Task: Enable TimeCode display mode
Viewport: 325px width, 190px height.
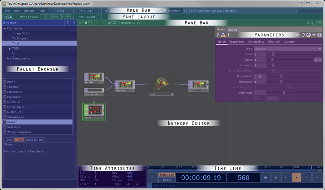Action: point(167,175)
